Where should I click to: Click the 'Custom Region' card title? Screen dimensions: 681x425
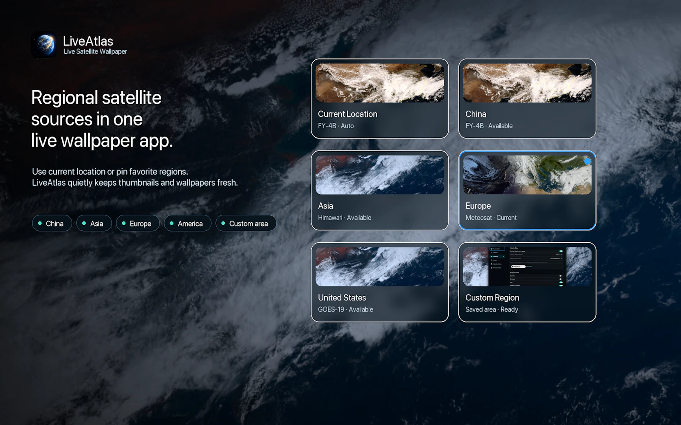tap(492, 297)
